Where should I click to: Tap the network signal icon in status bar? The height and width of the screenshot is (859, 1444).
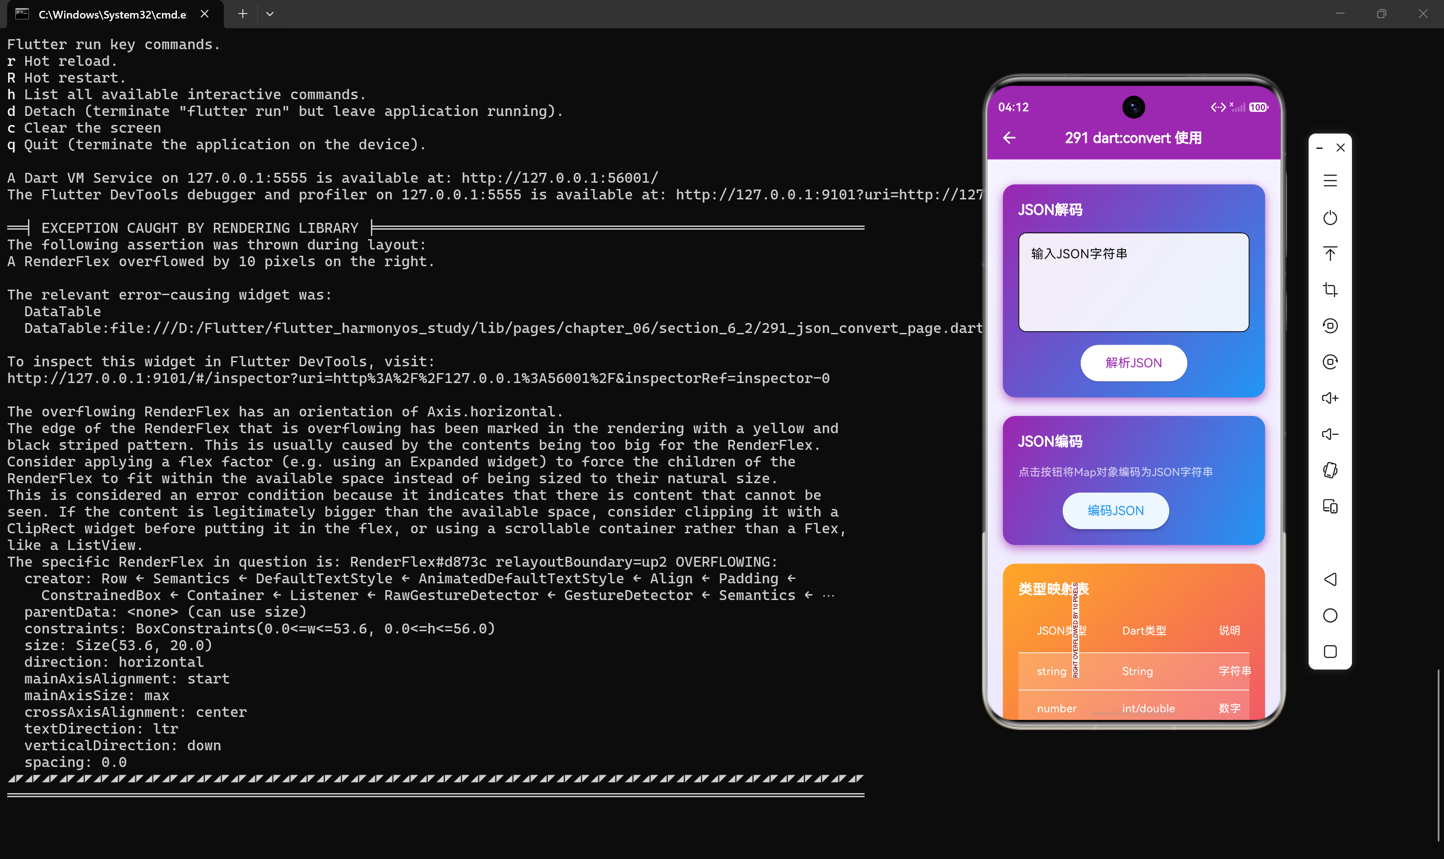pyautogui.click(x=1237, y=107)
